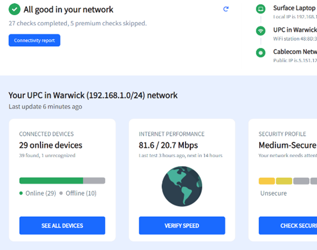Click green portion of devices progress bar
The image size is (317, 250).
[x=51, y=181]
